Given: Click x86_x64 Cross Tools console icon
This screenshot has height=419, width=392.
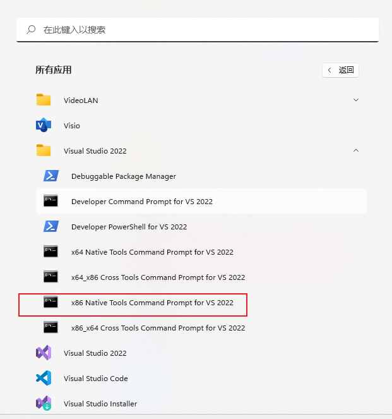Looking at the screenshot, I should tap(50, 327).
